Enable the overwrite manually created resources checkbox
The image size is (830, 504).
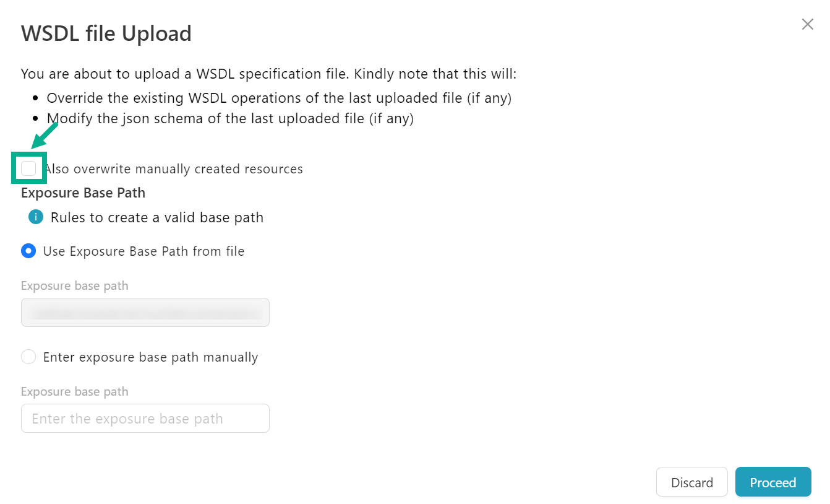click(x=28, y=168)
